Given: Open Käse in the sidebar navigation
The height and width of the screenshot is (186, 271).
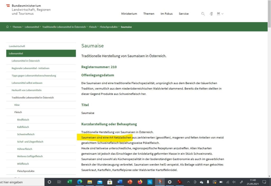Looking at the screenshot, I should point(17,105).
